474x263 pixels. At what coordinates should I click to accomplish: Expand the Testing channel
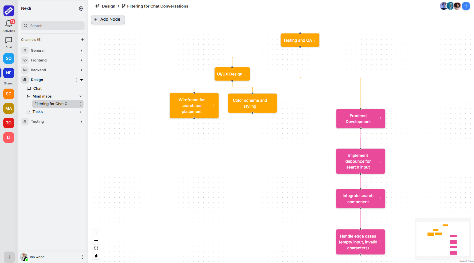point(82,122)
